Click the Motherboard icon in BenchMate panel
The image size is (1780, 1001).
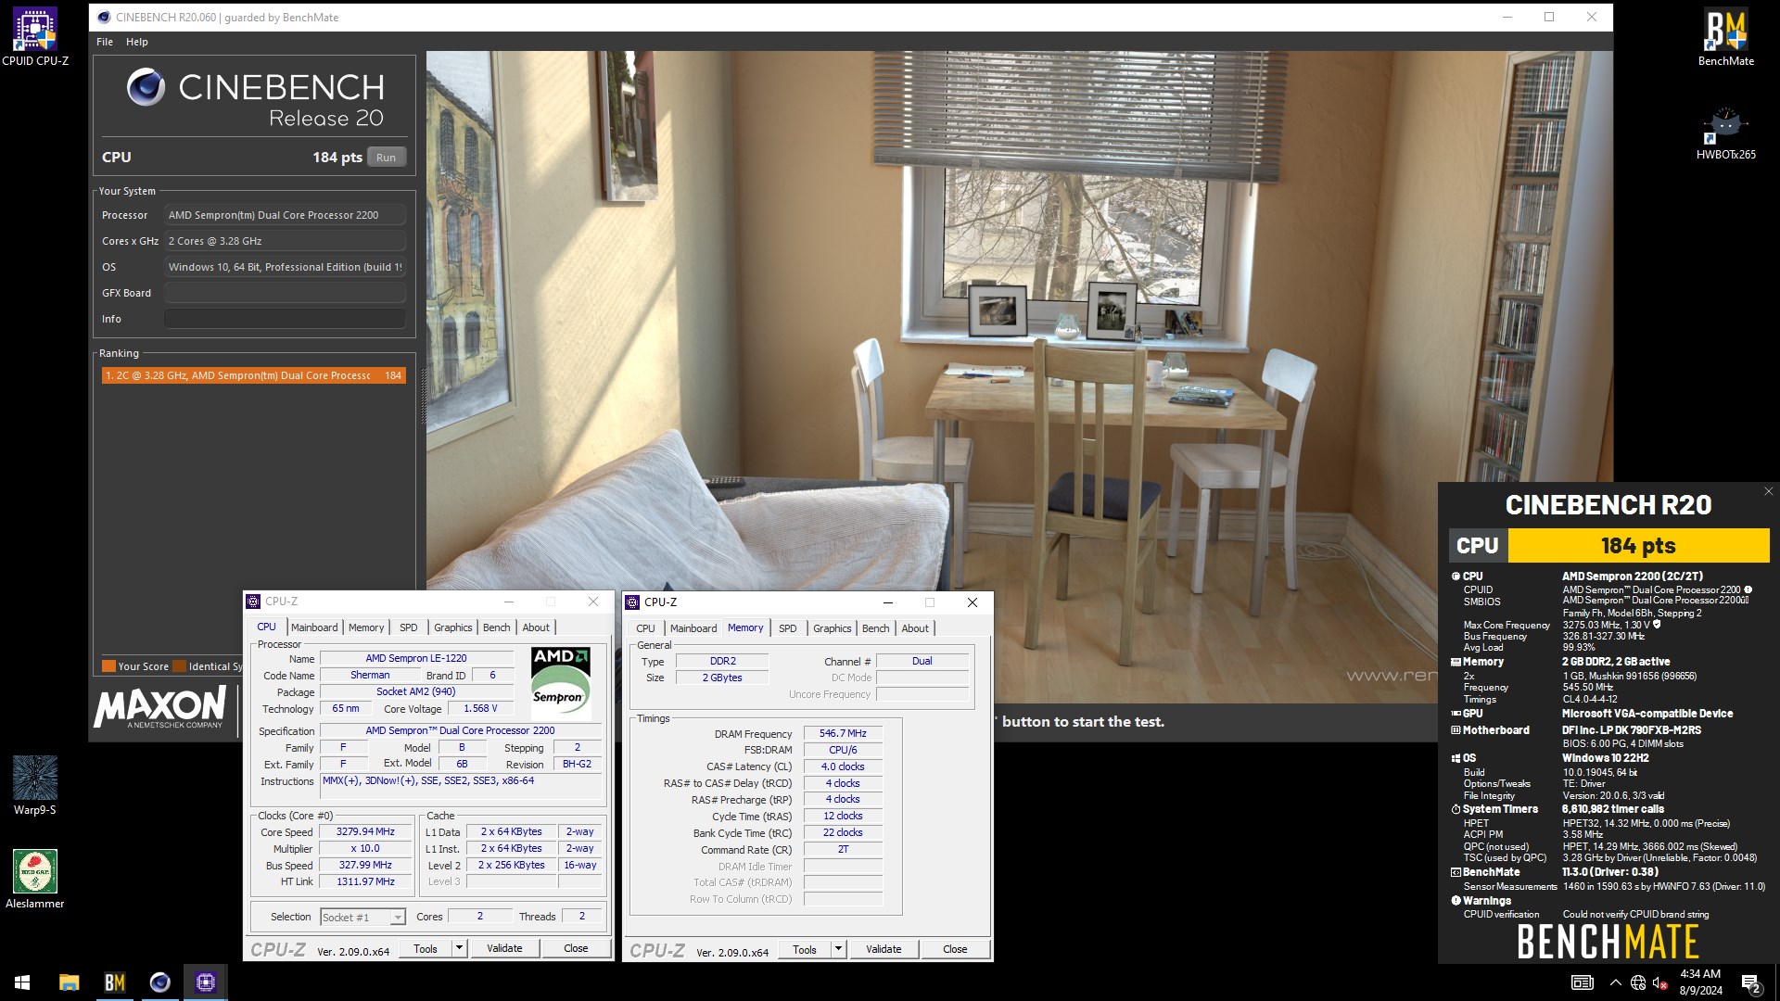click(x=1456, y=730)
